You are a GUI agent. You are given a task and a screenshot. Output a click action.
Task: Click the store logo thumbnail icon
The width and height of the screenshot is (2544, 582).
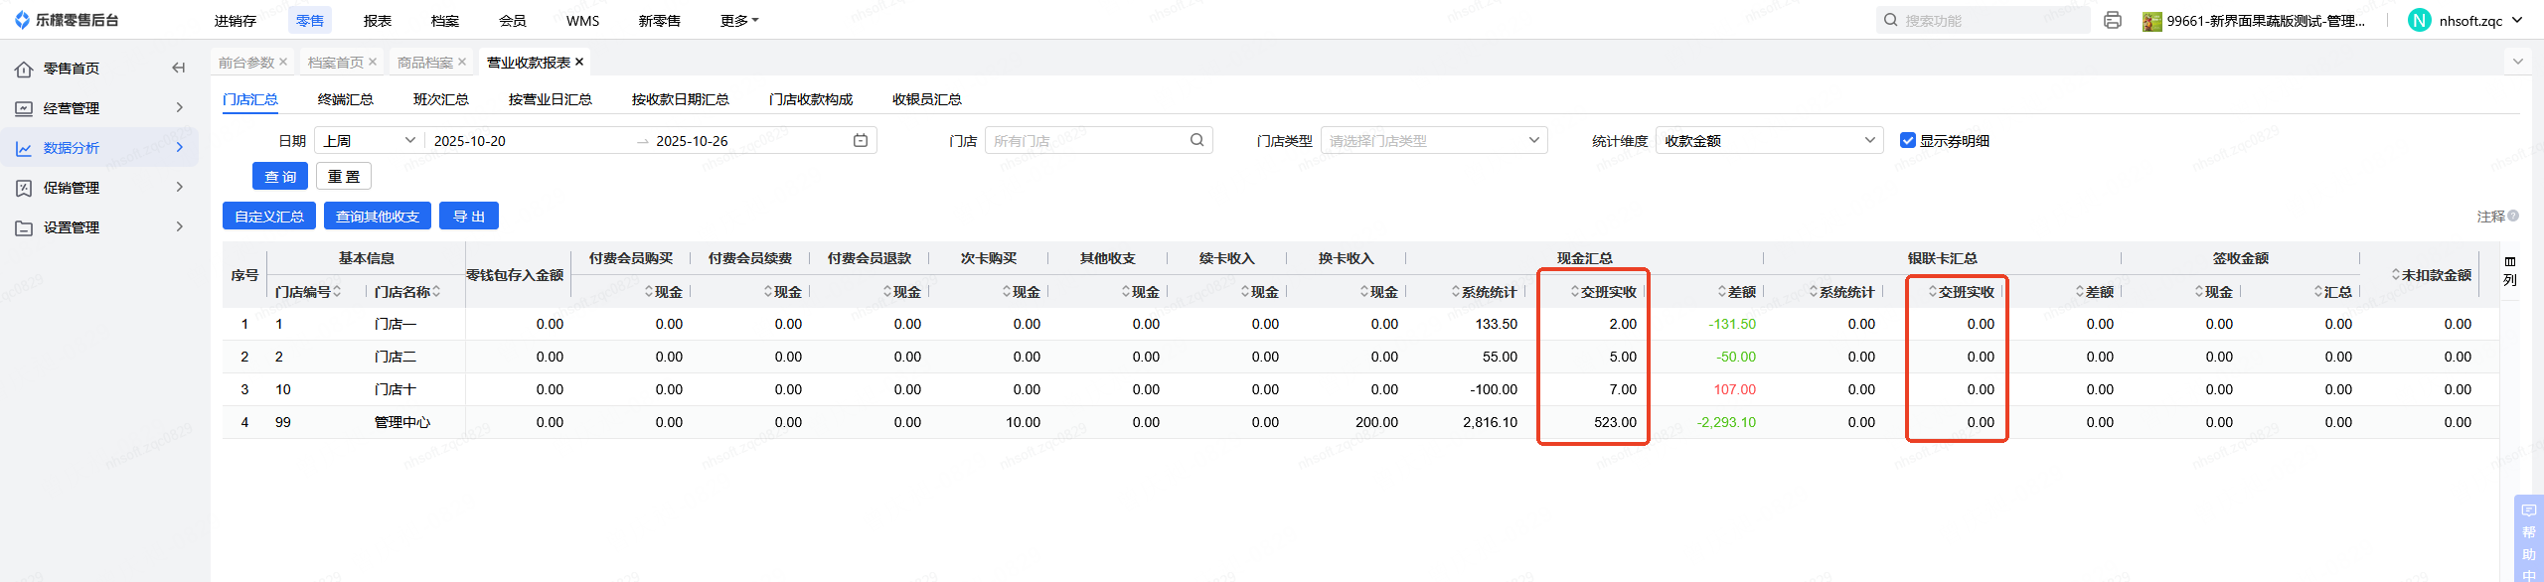(x=2152, y=21)
